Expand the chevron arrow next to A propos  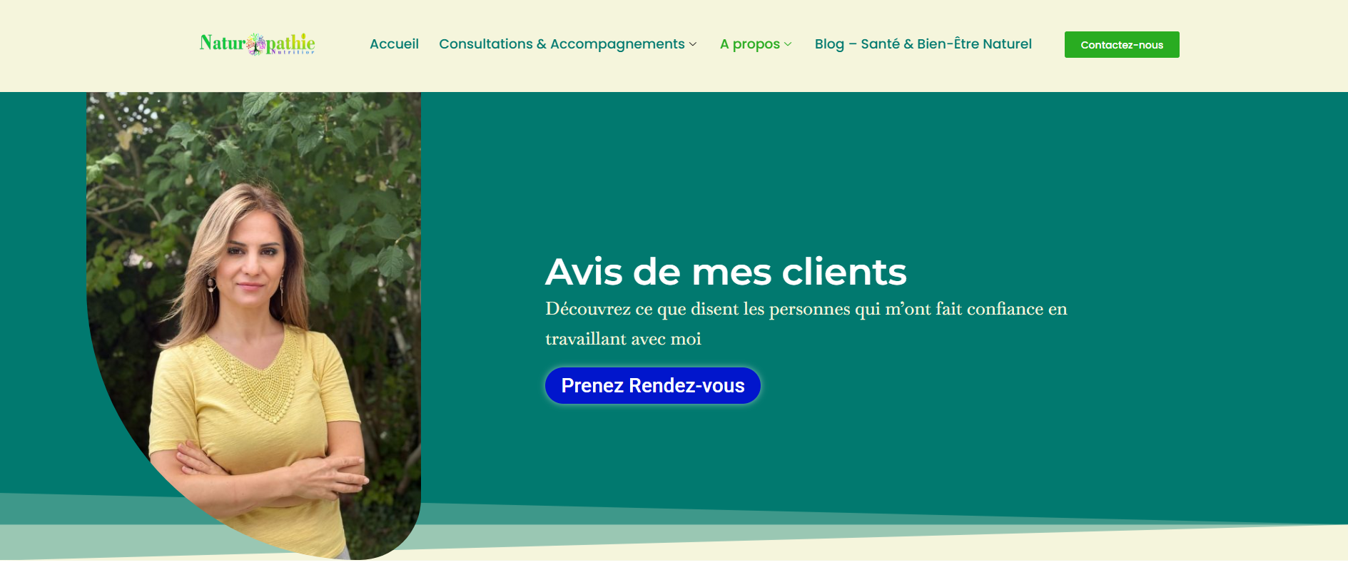788,44
